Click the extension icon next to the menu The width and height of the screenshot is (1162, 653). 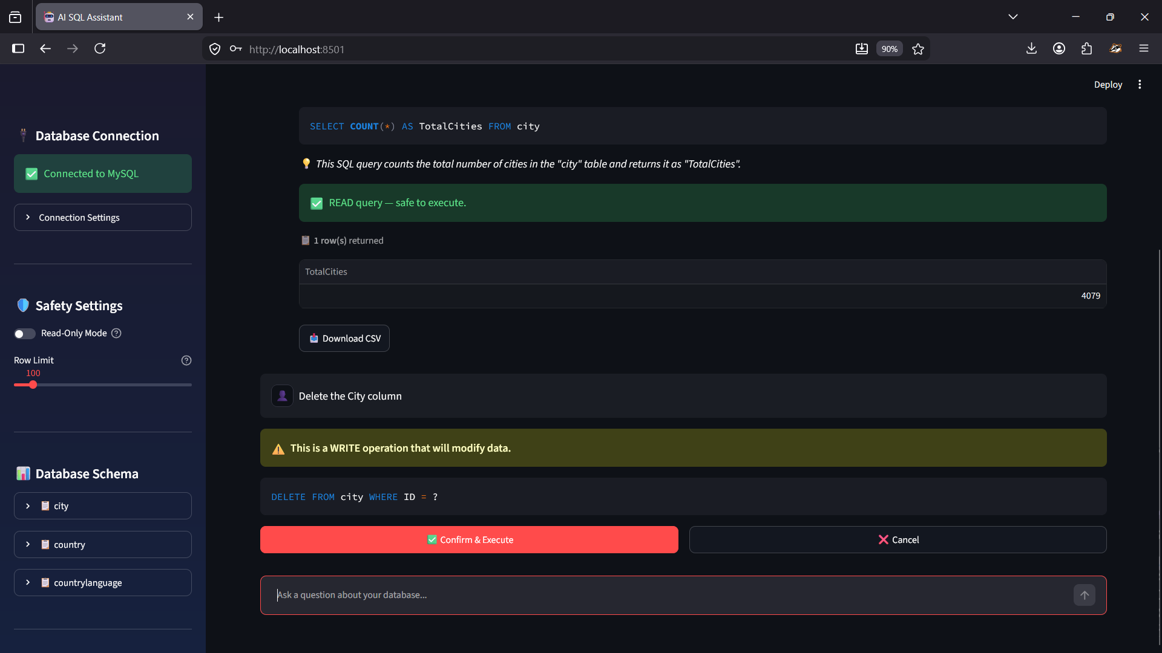(1115, 48)
